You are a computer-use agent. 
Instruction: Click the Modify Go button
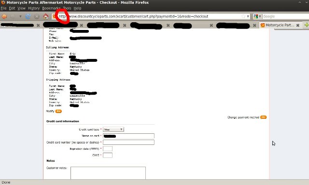point(58,111)
